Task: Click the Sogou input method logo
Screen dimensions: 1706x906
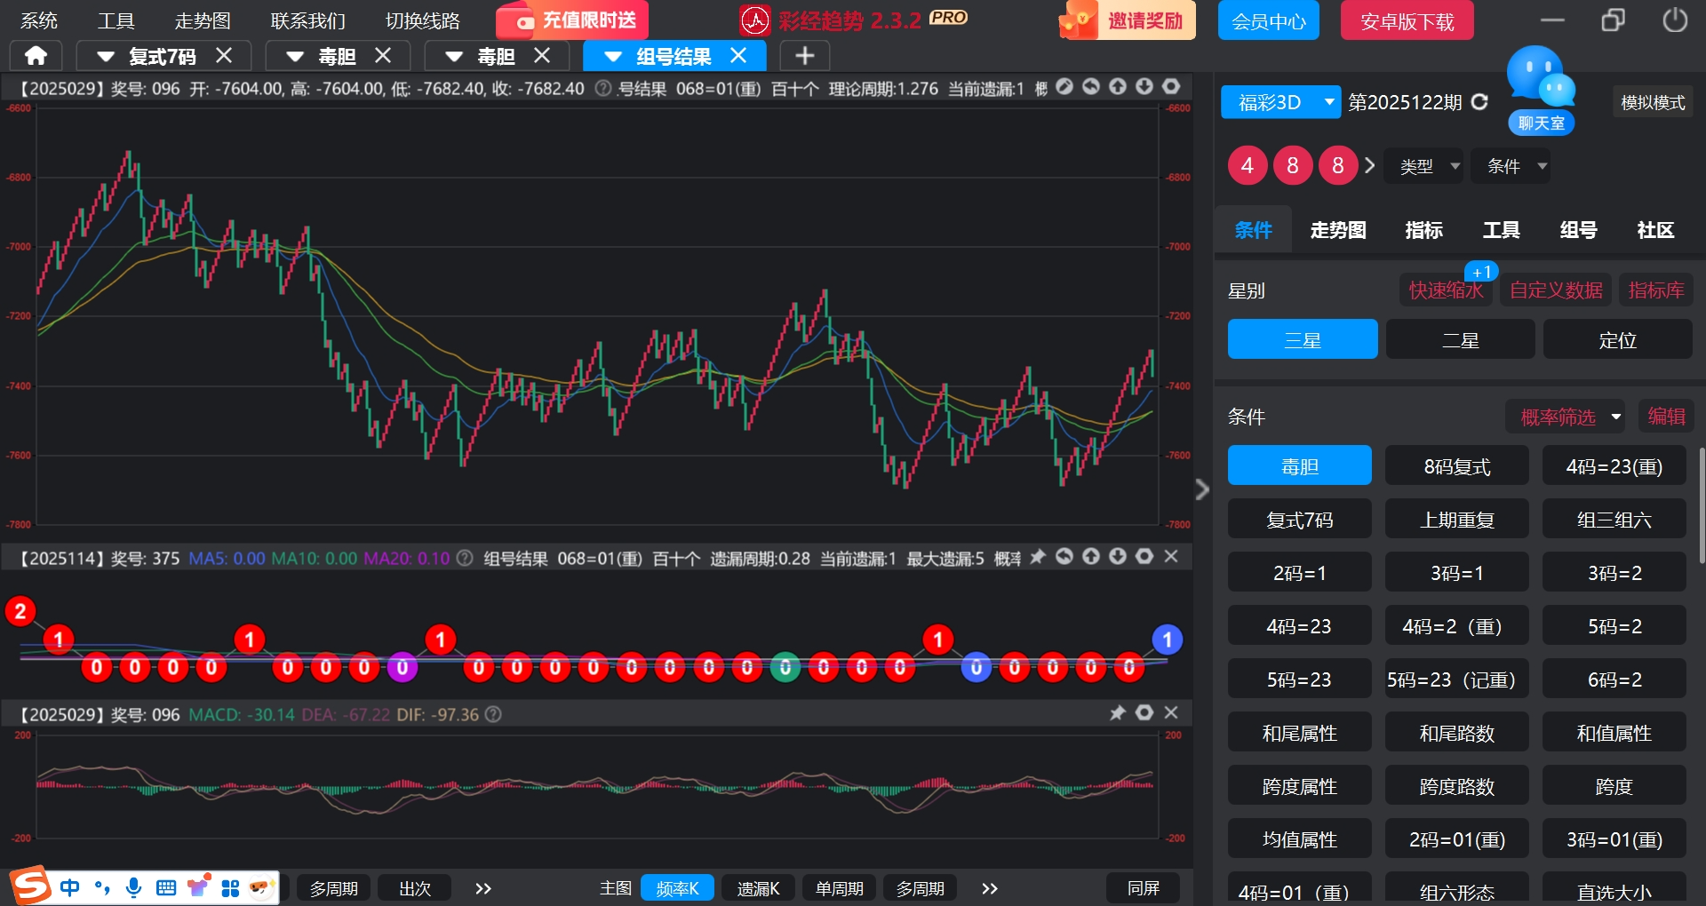Action: pyautogui.click(x=30, y=886)
